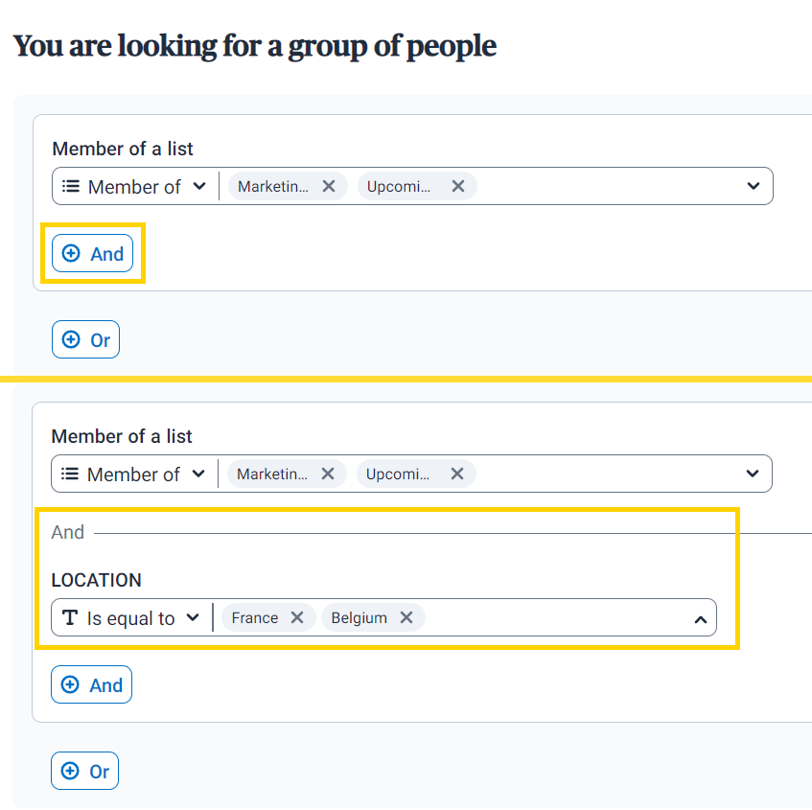Viewport: 812px width, 810px height.
Task: Click the text type T icon in the LOCATION filter
Action: (70, 617)
